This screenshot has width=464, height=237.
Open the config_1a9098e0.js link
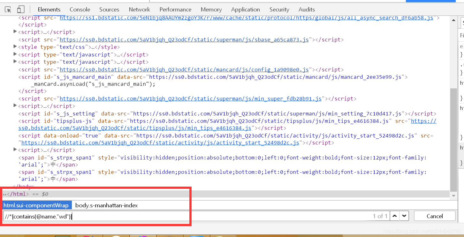[x=184, y=70]
